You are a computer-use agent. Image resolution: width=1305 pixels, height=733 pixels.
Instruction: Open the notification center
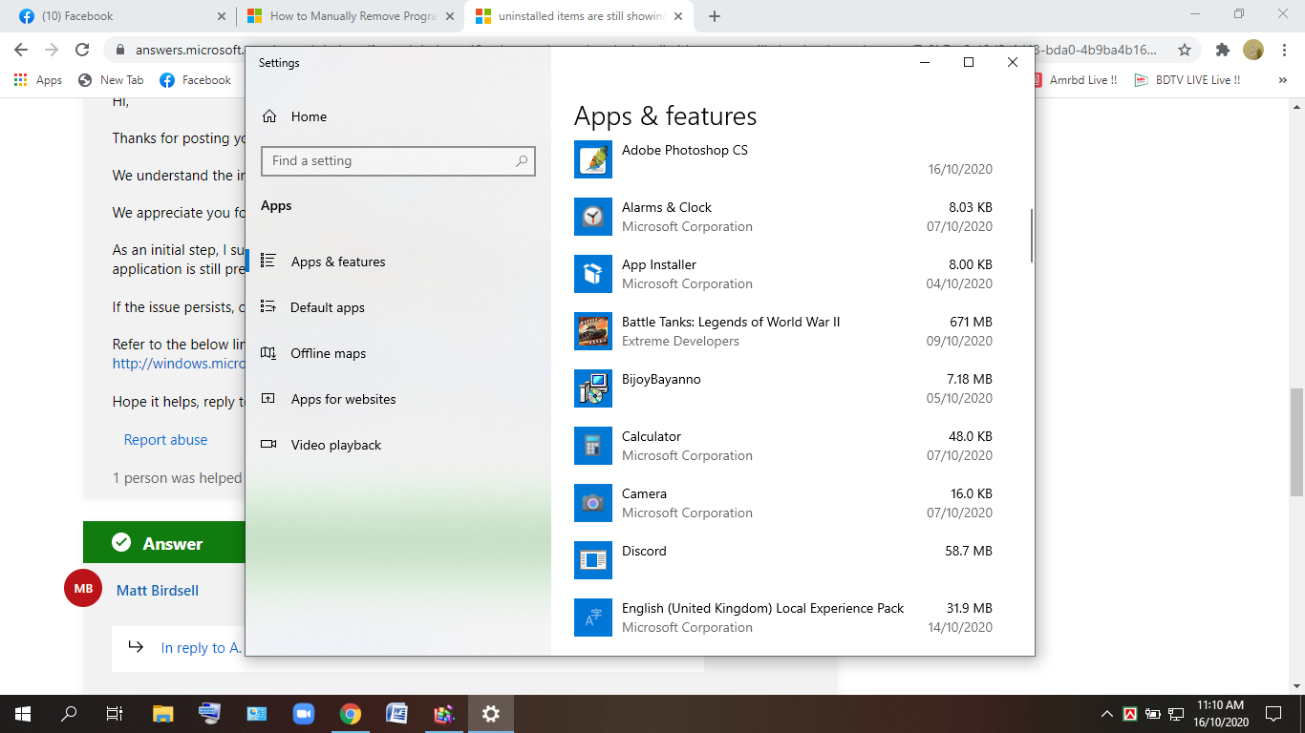pyautogui.click(x=1273, y=714)
